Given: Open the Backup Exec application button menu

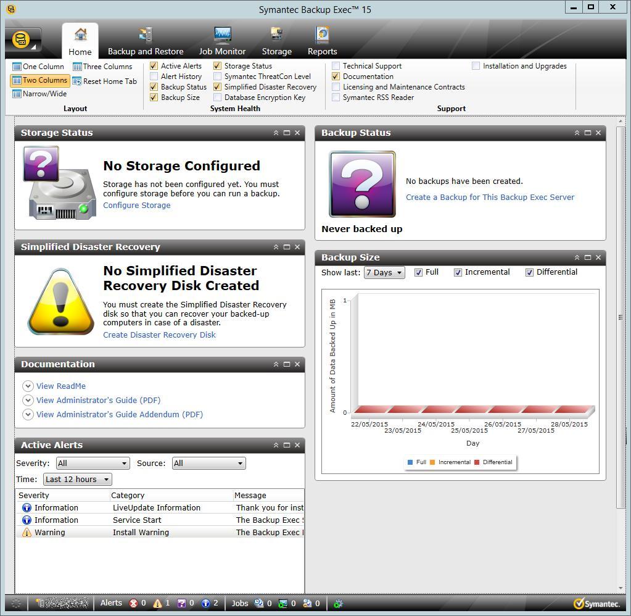Looking at the screenshot, I should coord(23,40).
